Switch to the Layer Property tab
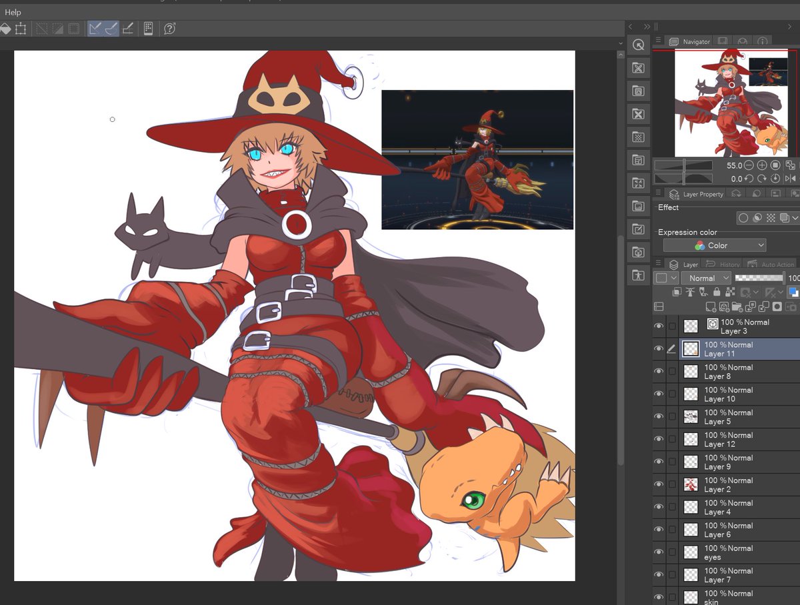800x605 pixels. (x=695, y=194)
